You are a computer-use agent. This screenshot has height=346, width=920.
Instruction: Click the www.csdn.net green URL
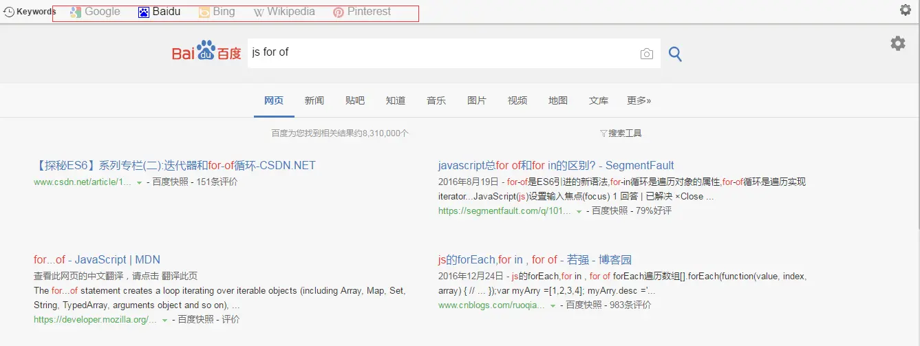click(83, 182)
